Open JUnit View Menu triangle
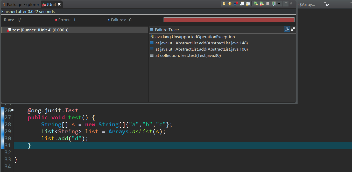 [286, 3]
